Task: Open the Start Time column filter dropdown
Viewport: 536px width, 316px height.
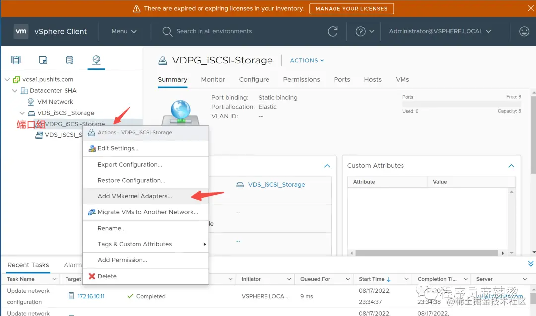Action: point(406,279)
